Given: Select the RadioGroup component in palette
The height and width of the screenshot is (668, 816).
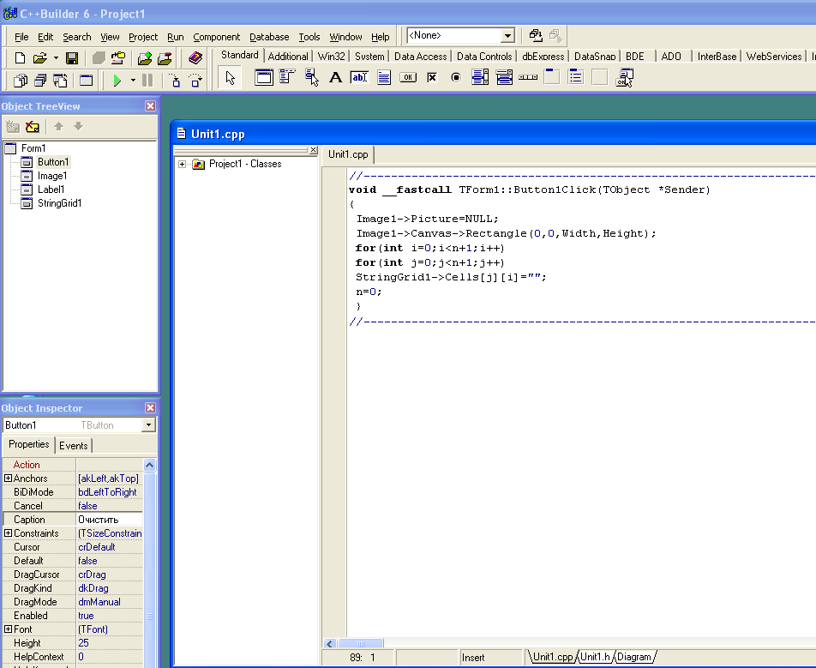Looking at the screenshot, I should [576, 77].
